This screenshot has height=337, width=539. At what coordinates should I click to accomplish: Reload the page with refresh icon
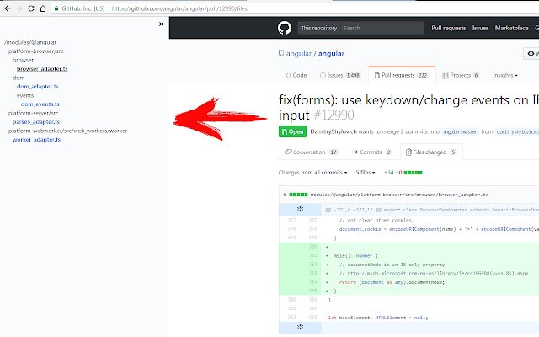click(31, 8)
